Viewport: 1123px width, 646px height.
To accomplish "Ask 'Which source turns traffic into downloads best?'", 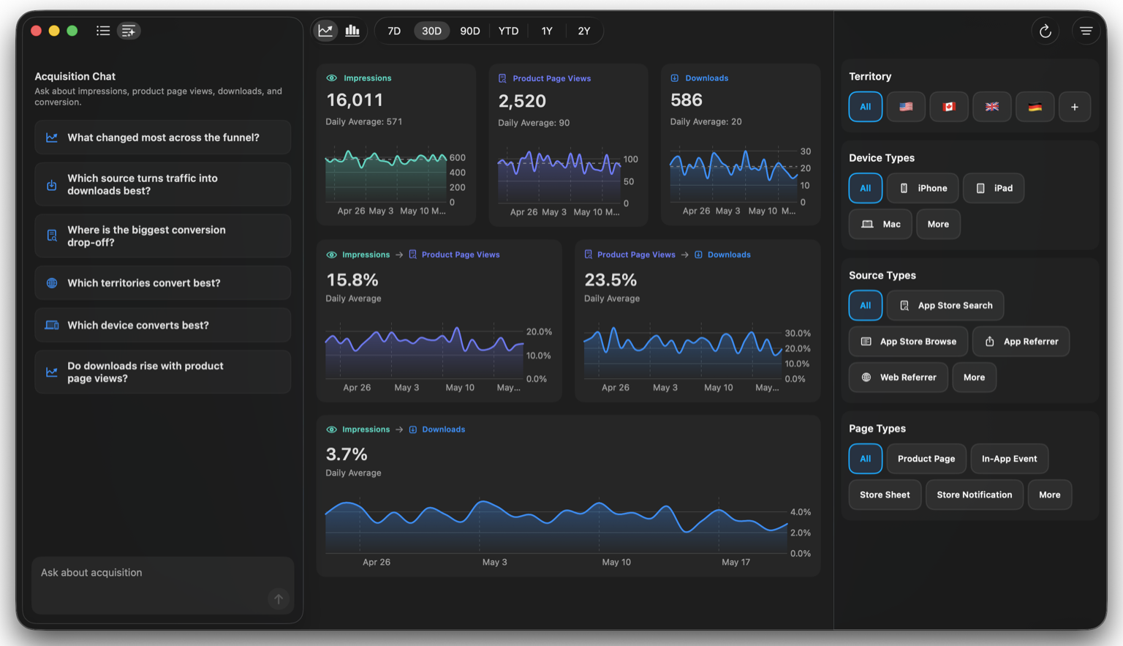I will tap(163, 184).
